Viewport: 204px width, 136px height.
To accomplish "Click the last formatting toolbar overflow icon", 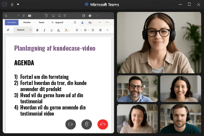I will pyautogui.click(x=107, y=30).
